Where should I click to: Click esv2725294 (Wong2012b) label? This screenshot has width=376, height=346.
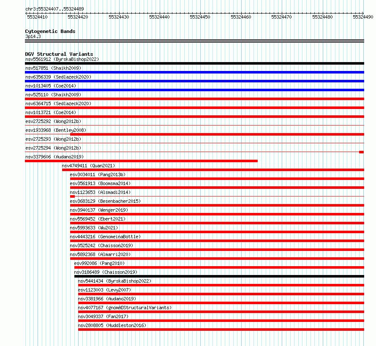pos(53,148)
